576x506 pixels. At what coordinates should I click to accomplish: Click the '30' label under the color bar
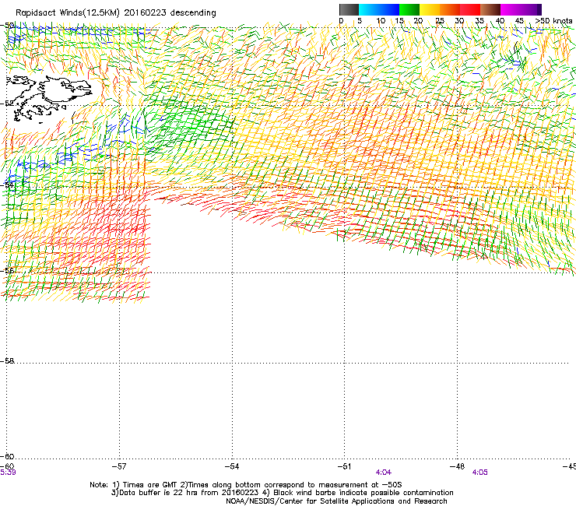tap(459, 21)
